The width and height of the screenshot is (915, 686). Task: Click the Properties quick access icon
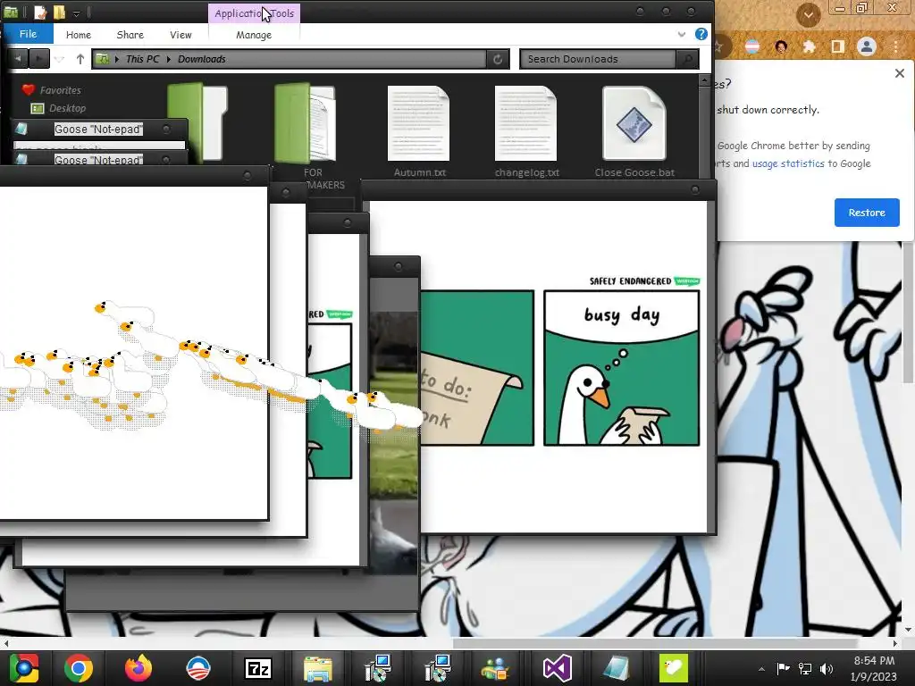39,12
